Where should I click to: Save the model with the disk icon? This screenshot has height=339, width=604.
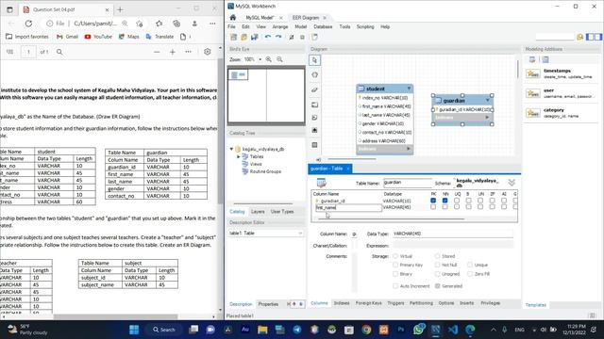pos(254,37)
